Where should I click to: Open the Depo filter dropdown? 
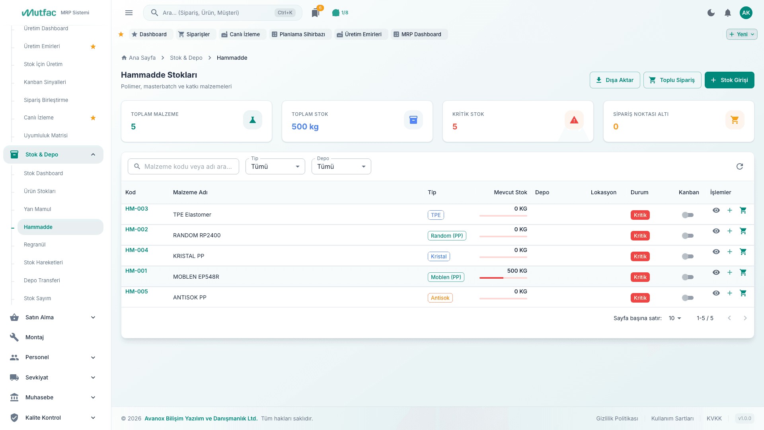coord(341,166)
